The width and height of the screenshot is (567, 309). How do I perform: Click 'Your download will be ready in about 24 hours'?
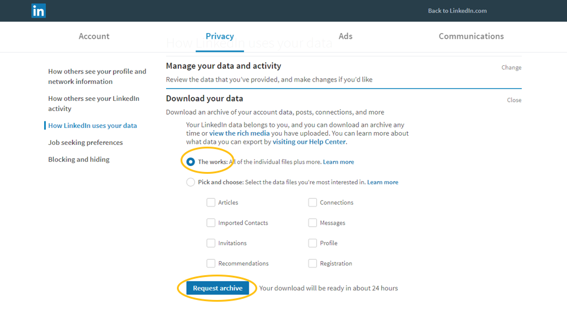click(x=328, y=288)
